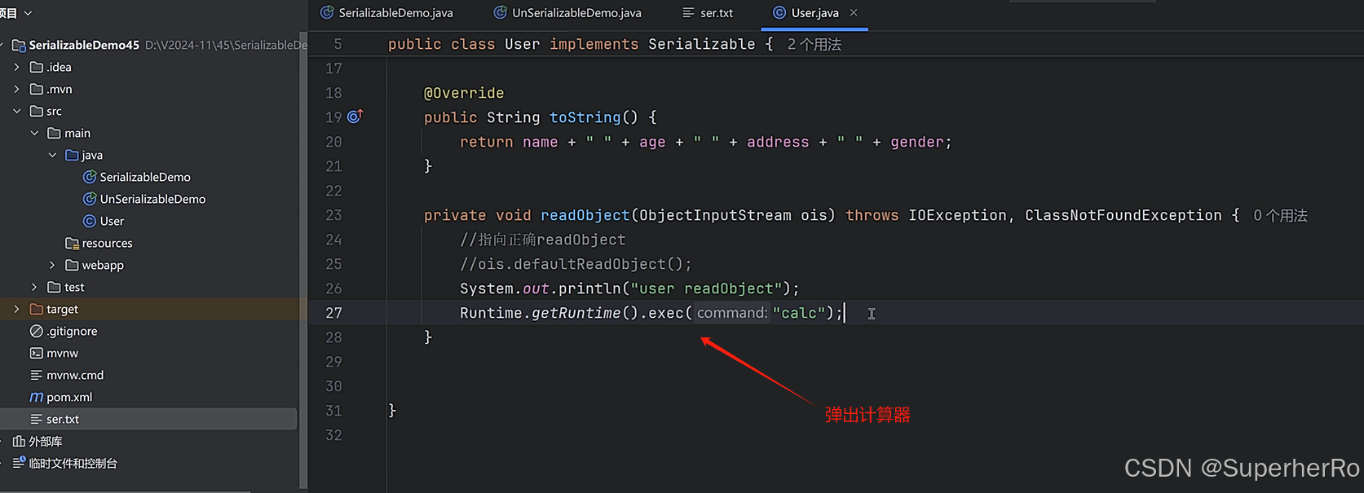1364x493 pixels.
Task: Select mvnw.cmd in the project tree
Action: coord(75,375)
